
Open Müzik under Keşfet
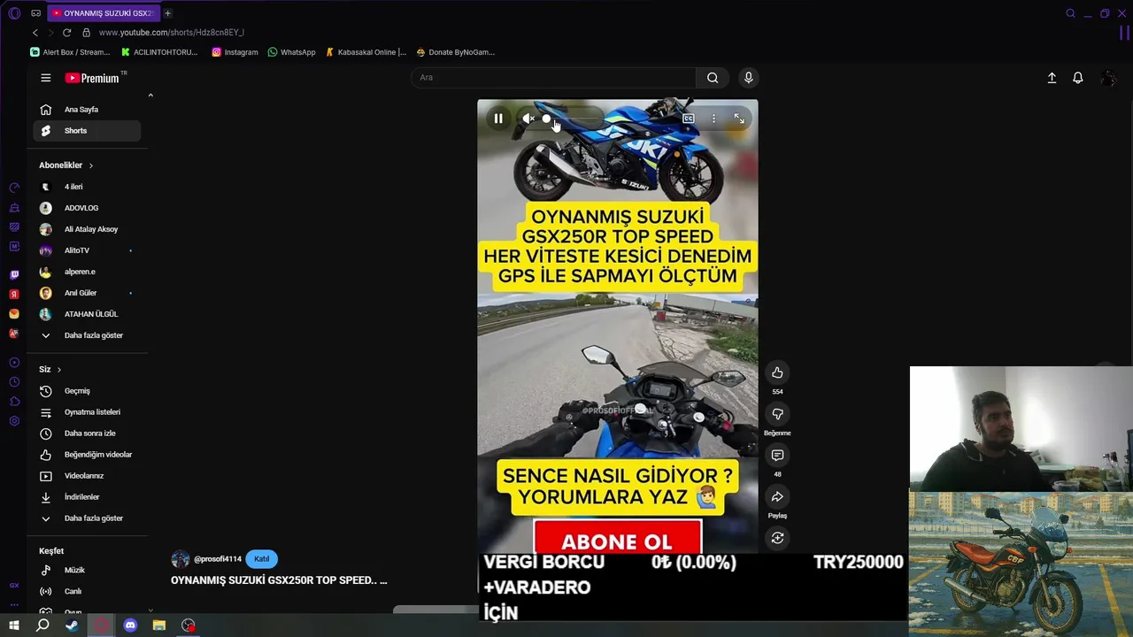[x=87, y=571]
